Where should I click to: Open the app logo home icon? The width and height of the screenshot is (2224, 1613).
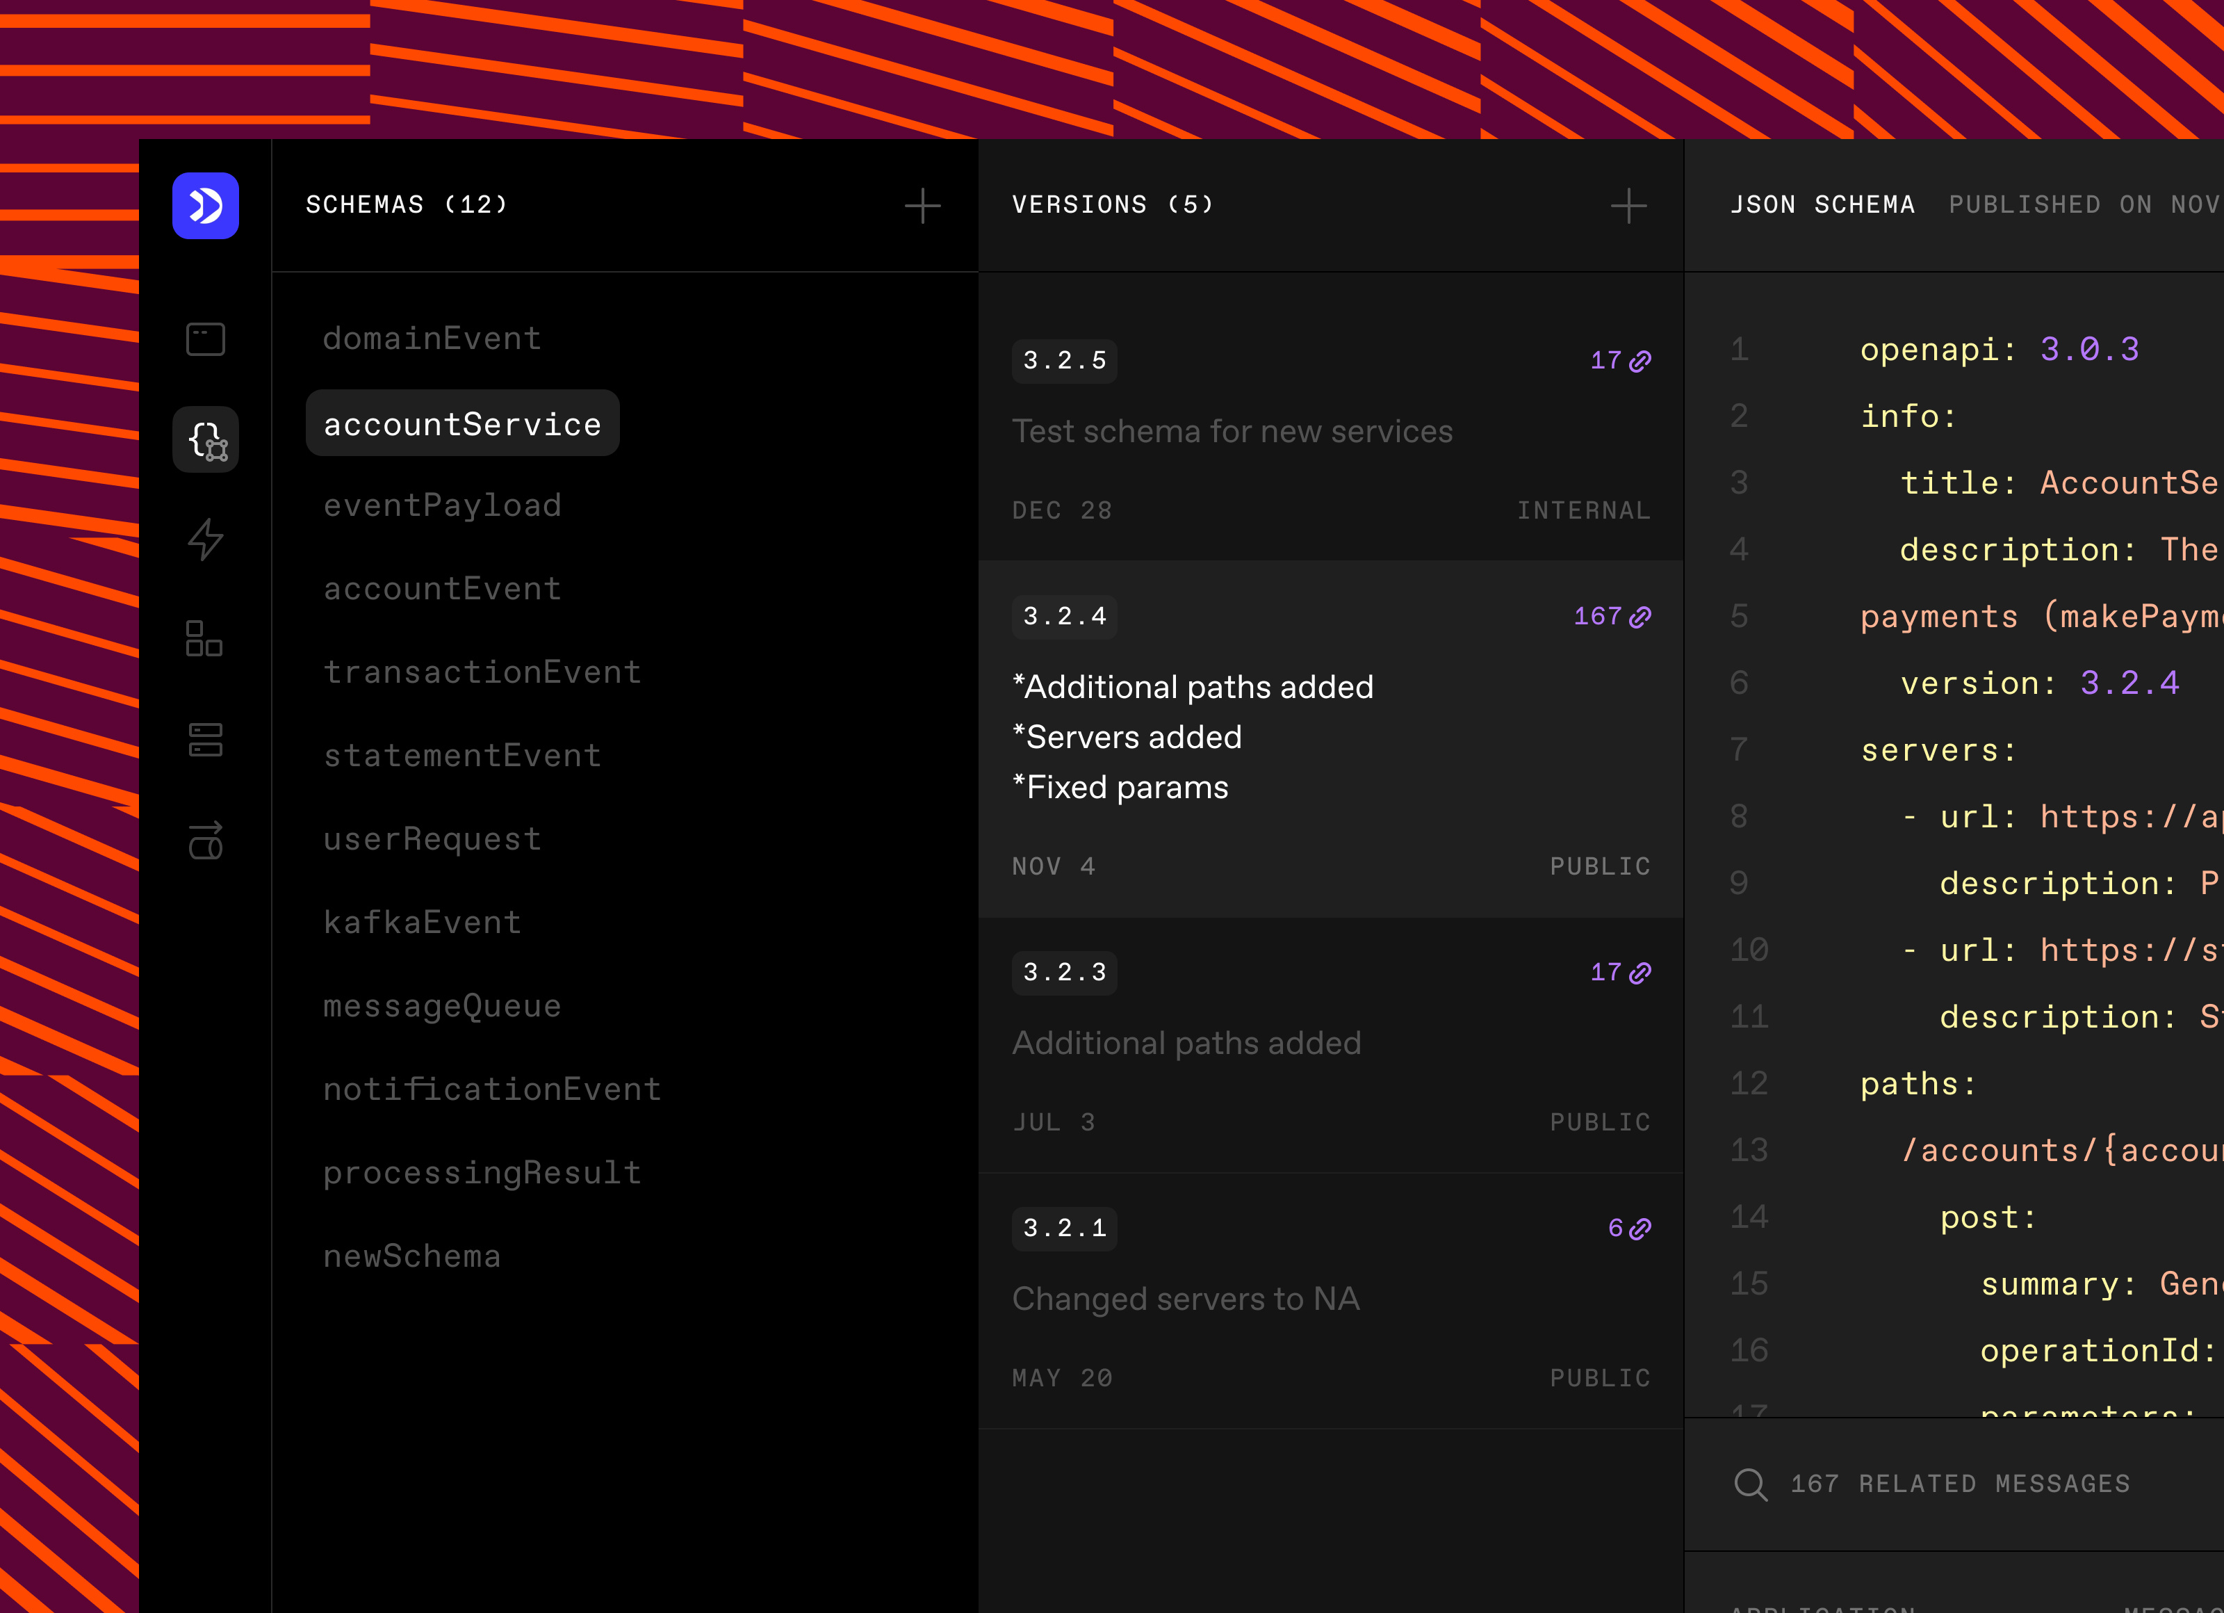[205, 205]
